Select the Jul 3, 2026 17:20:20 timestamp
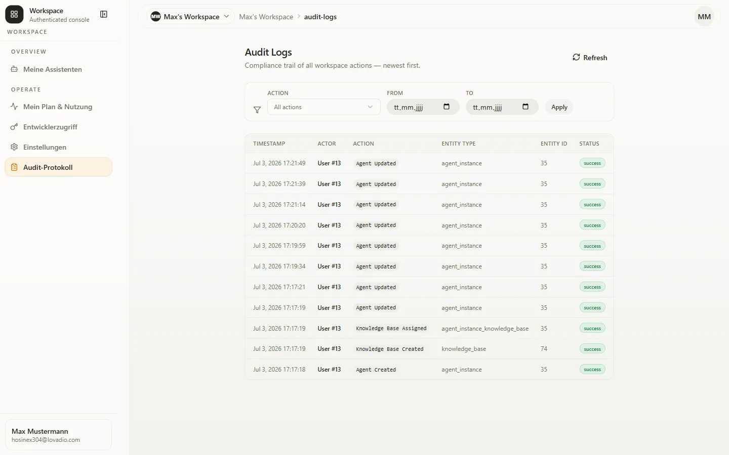 [279, 225]
